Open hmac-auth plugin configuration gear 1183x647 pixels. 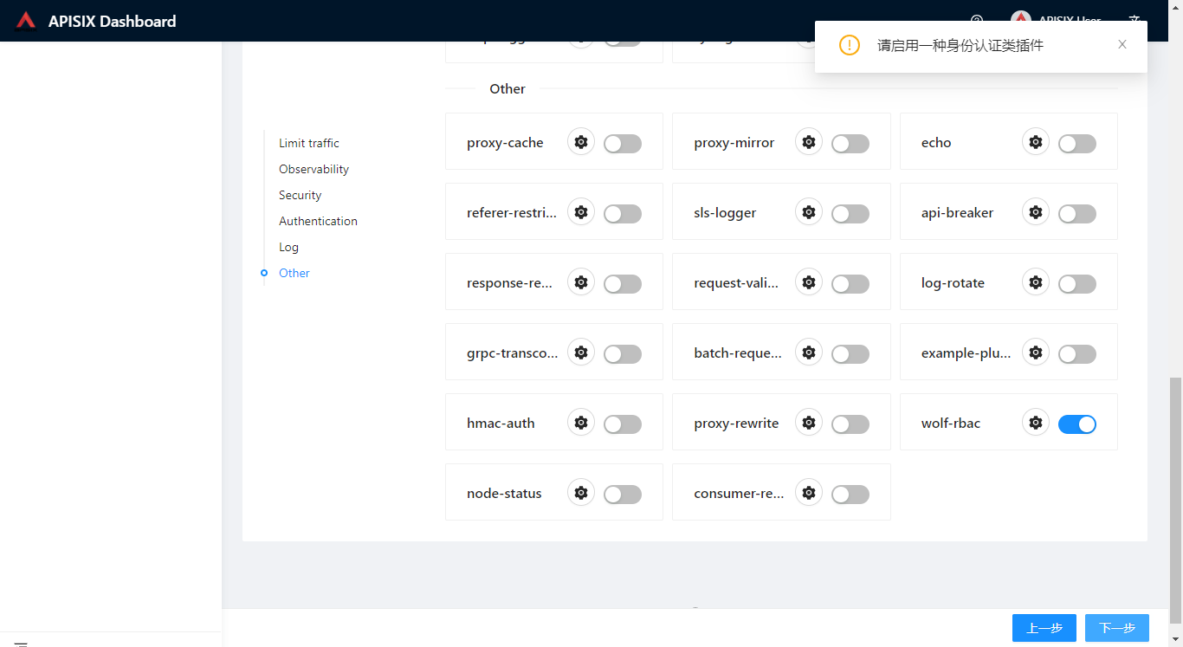click(x=580, y=423)
